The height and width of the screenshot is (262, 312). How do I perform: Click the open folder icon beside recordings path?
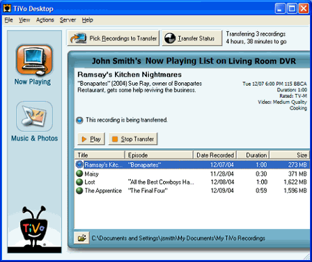tap(82, 238)
